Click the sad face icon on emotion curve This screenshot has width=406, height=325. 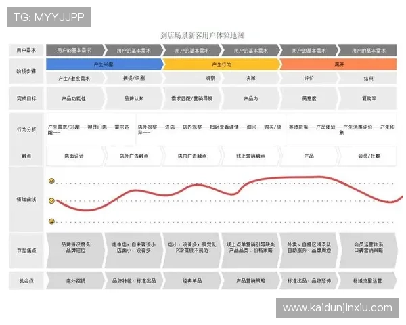[51, 221]
